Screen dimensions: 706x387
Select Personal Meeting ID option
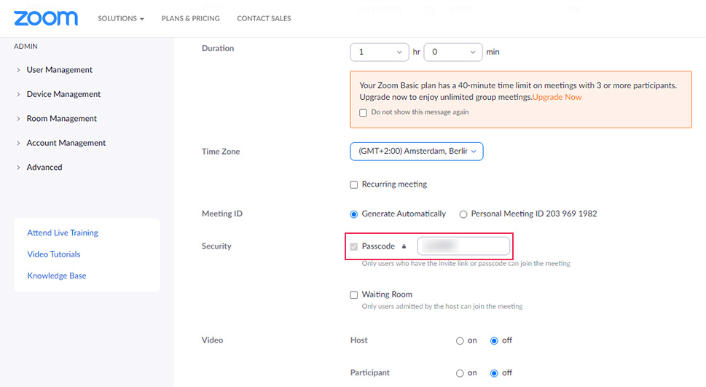463,214
